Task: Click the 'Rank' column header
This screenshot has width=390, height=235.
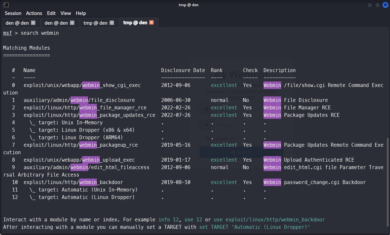Action: click(217, 70)
